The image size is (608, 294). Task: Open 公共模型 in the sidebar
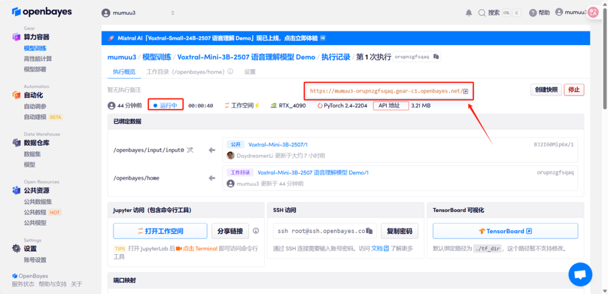coord(35,222)
